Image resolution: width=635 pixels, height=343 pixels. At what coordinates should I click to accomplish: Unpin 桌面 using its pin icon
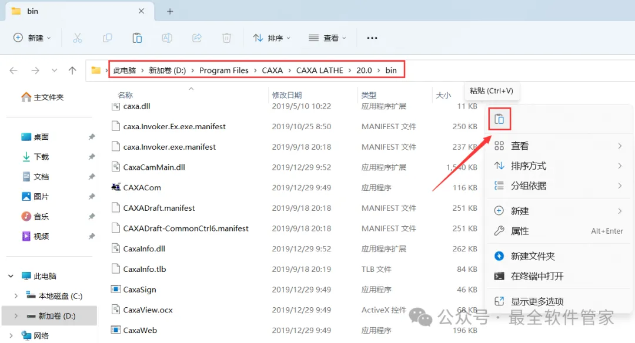(x=92, y=137)
